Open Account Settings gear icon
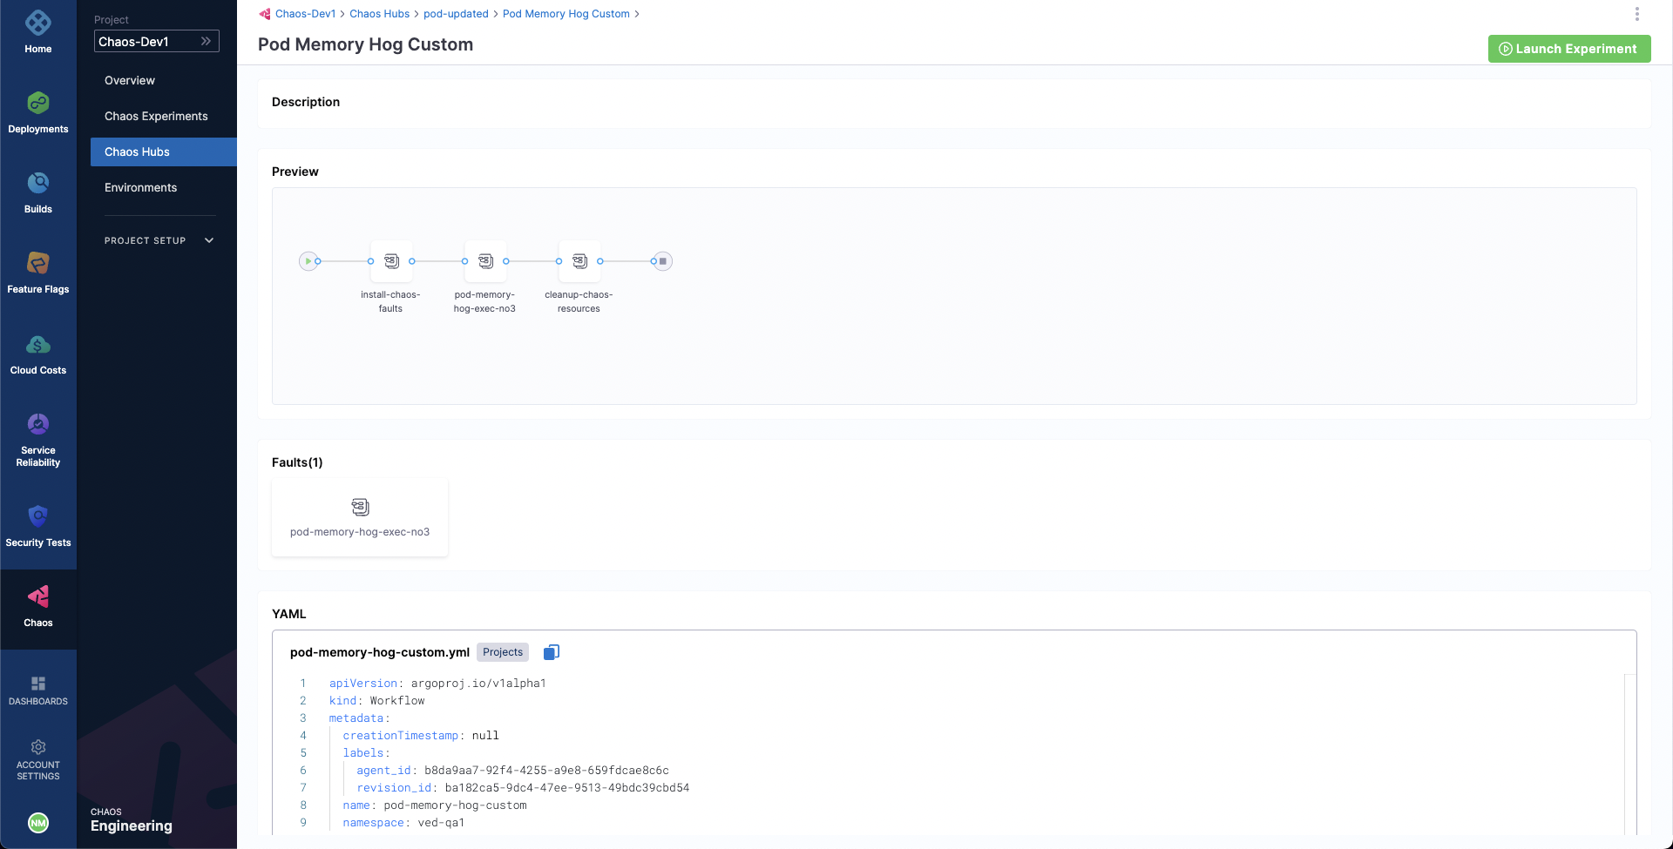Image resolution: width=1673 pixels, height=849 pixels. 37,747
